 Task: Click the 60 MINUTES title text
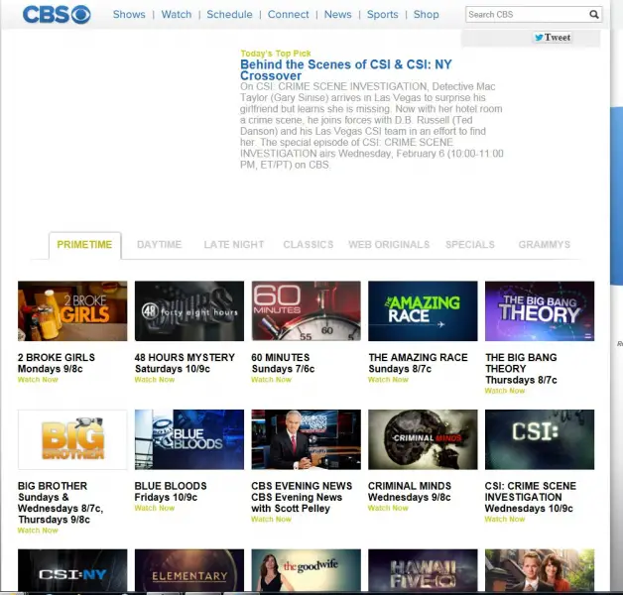(281, 357)
